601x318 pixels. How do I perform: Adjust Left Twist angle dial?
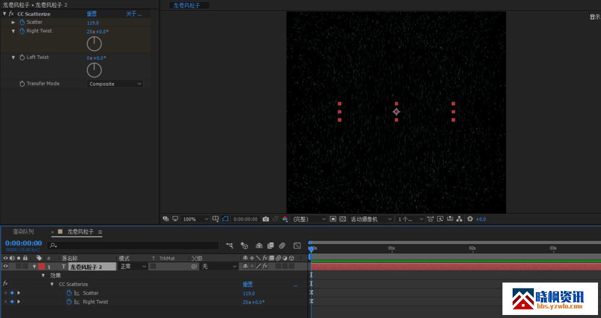click(94, 70)
